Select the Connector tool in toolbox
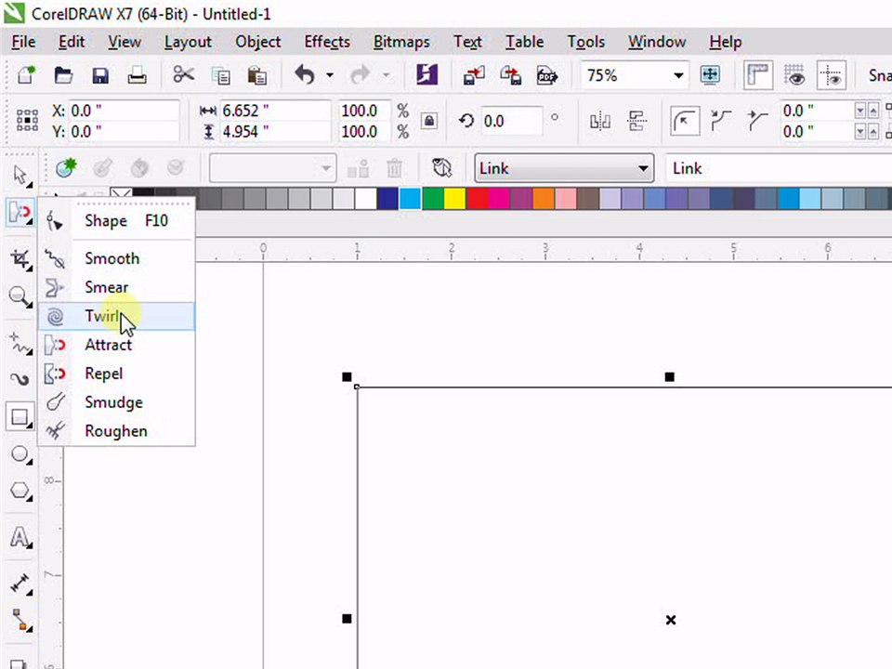892x669 pixels. pyautogui.click(x=20, y=620)
